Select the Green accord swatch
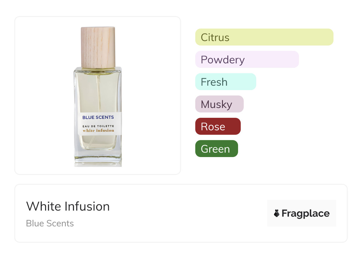This screenshot has width=362, height=257. tap(216, 149)
